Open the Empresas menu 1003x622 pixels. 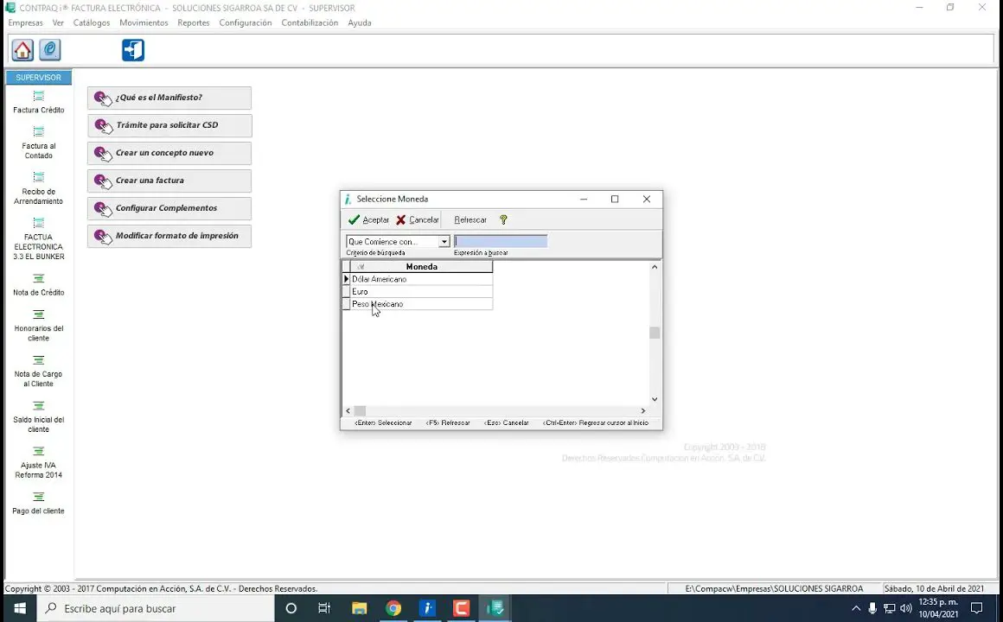pos(26,23)
